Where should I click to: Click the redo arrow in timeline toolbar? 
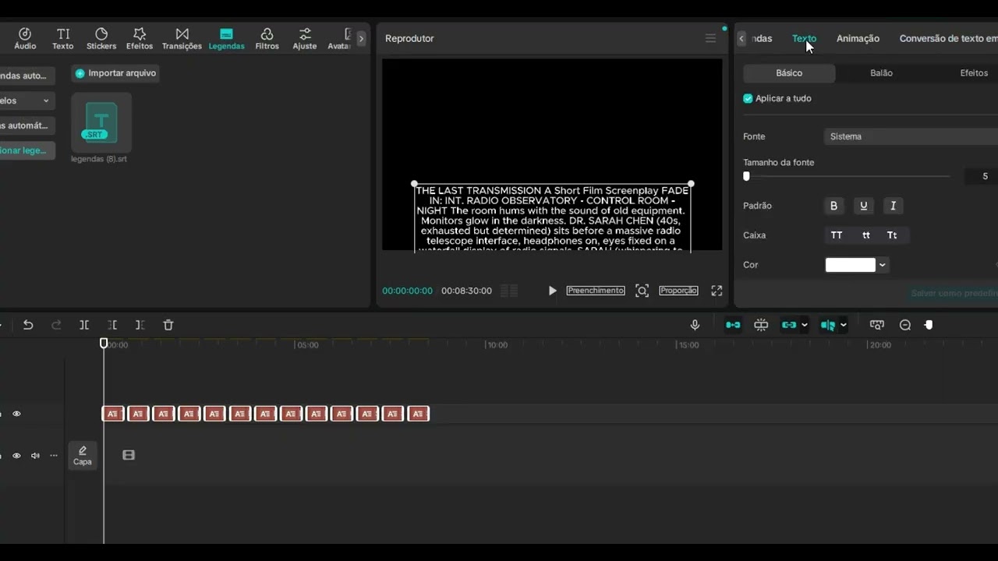click(x=56, y=325)
